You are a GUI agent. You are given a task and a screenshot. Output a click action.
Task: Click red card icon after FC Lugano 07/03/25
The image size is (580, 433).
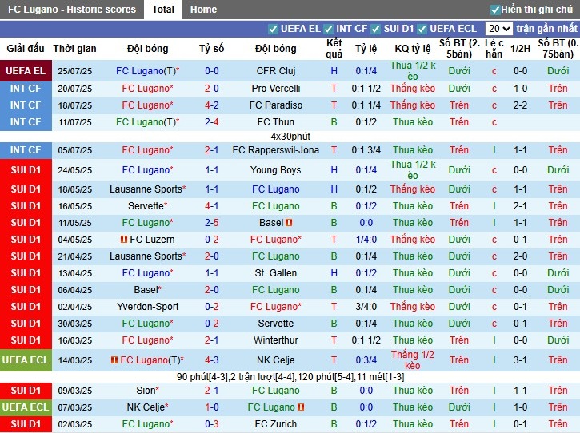click(x=301, y=407)
